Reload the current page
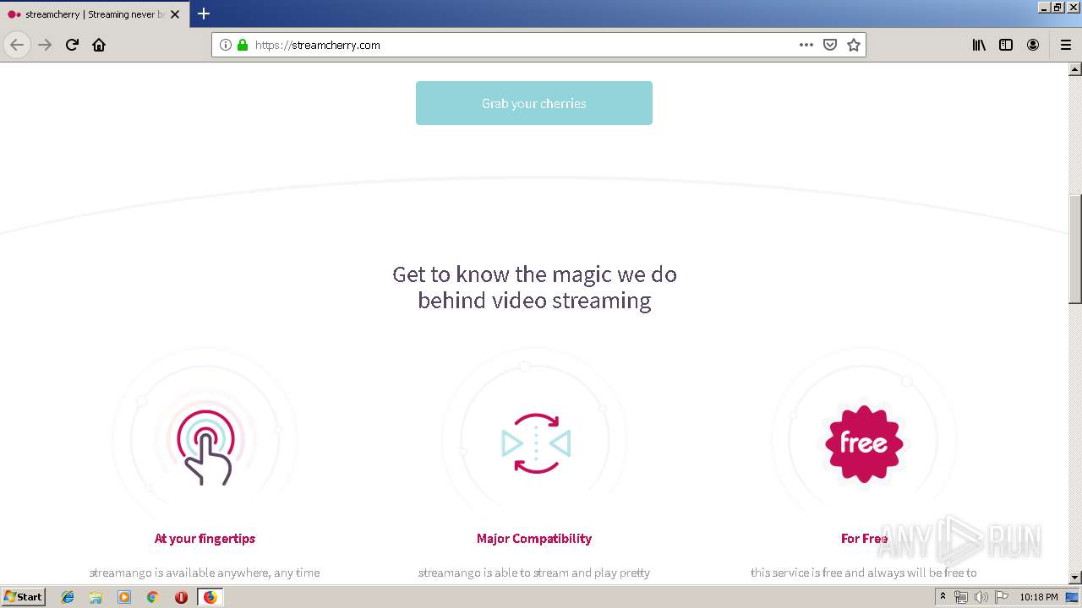 (72, 45)
